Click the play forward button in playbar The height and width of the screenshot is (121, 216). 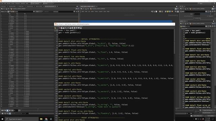10,111
